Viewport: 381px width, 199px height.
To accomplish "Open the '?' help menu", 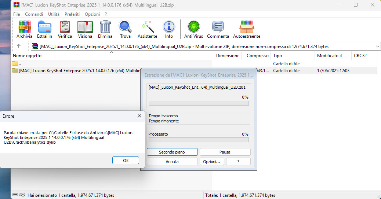I will [x=106, y=14].
